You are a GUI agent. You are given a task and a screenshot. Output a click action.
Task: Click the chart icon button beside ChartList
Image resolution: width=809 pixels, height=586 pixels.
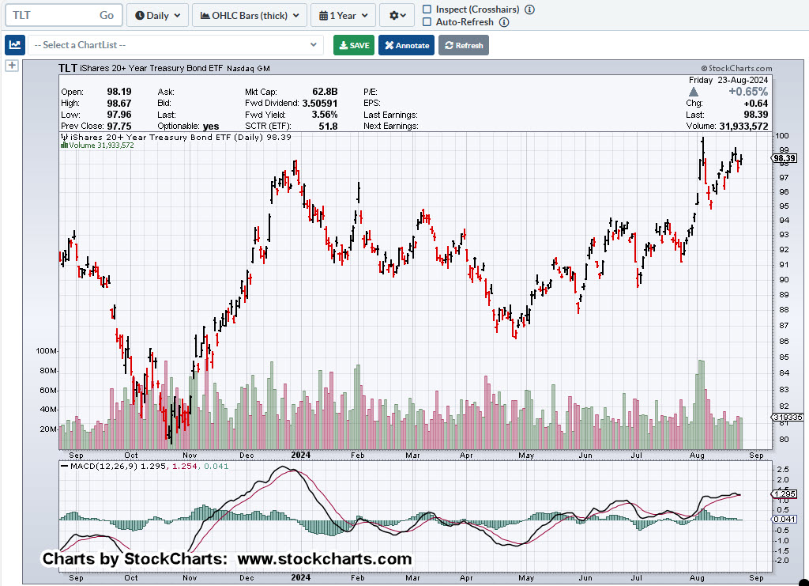[x=15, y=45]
